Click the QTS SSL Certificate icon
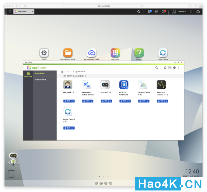This screenshot has height=192, width=207. [x=124, y=85]
